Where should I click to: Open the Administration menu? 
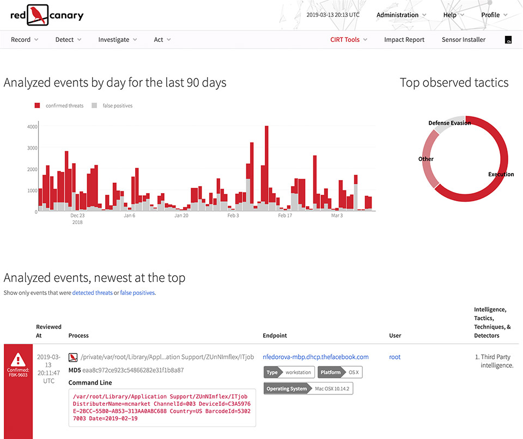click(401, 15)
